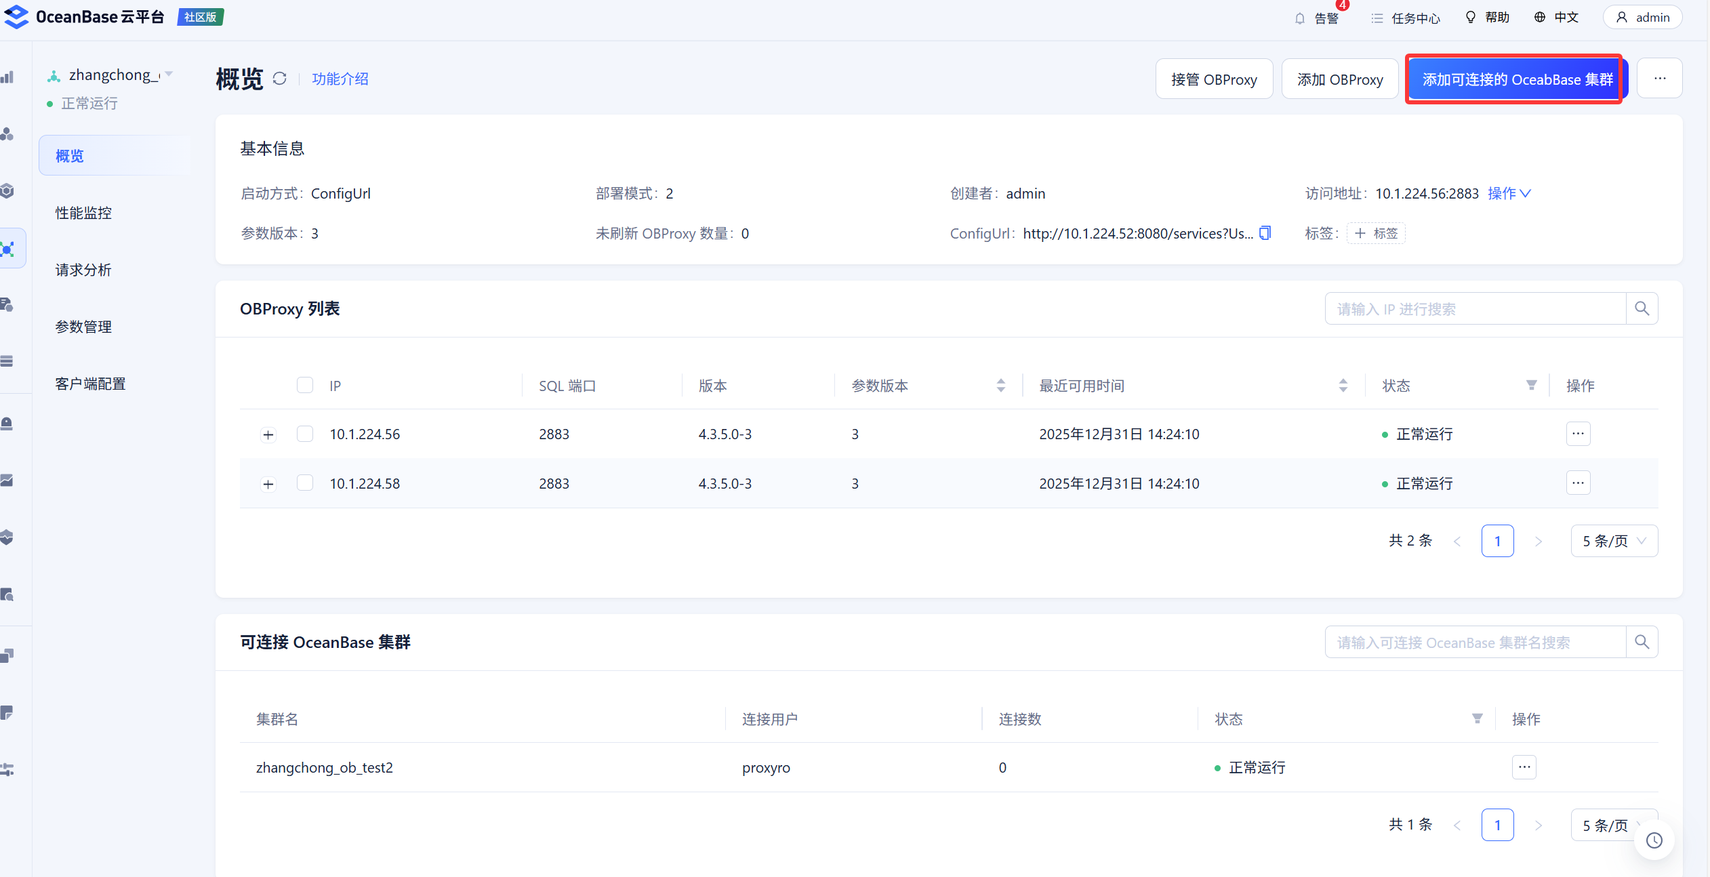Expand the 10.1.224.58 row details

(268, 484)
